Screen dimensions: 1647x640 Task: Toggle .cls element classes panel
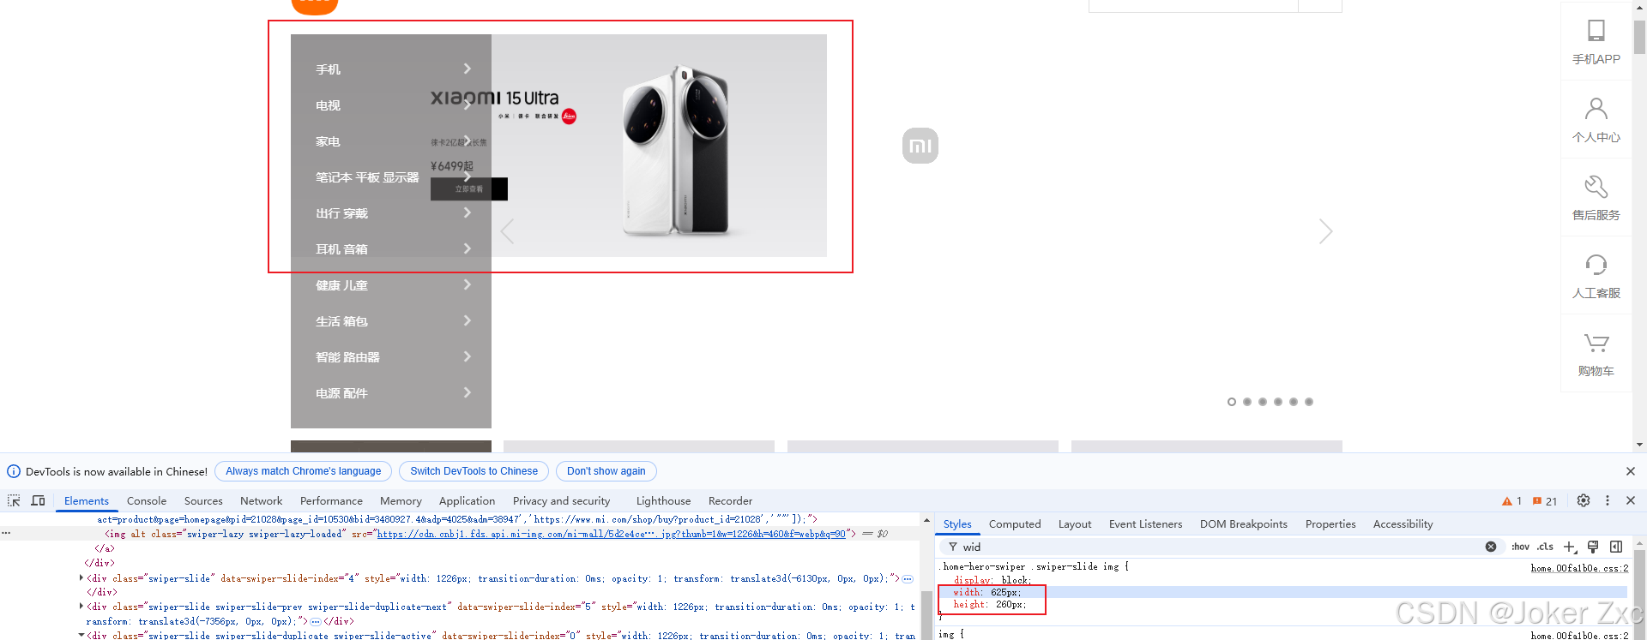point(1545,547)
